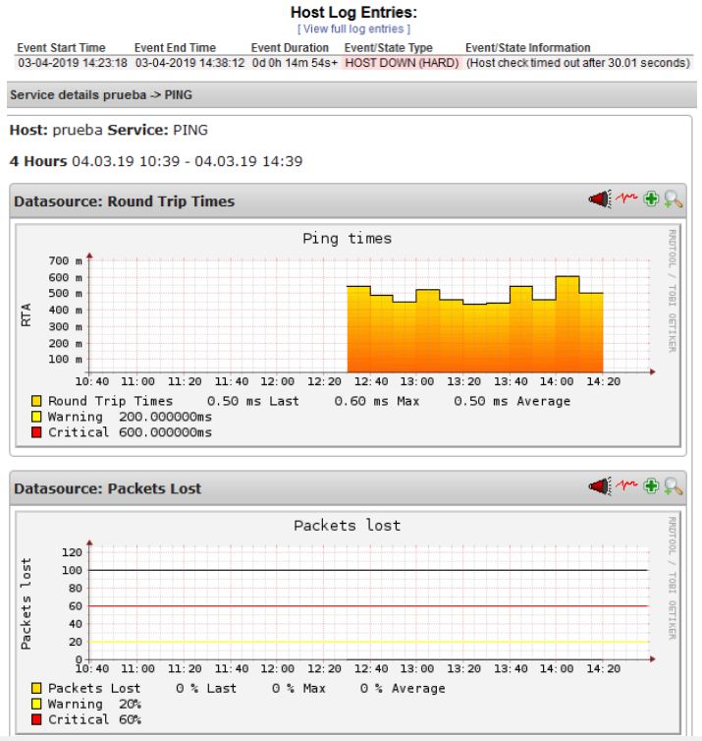Click the Event Start Time column header
Image resolution: width=702 pixels, height=741 pixels.
61,48
